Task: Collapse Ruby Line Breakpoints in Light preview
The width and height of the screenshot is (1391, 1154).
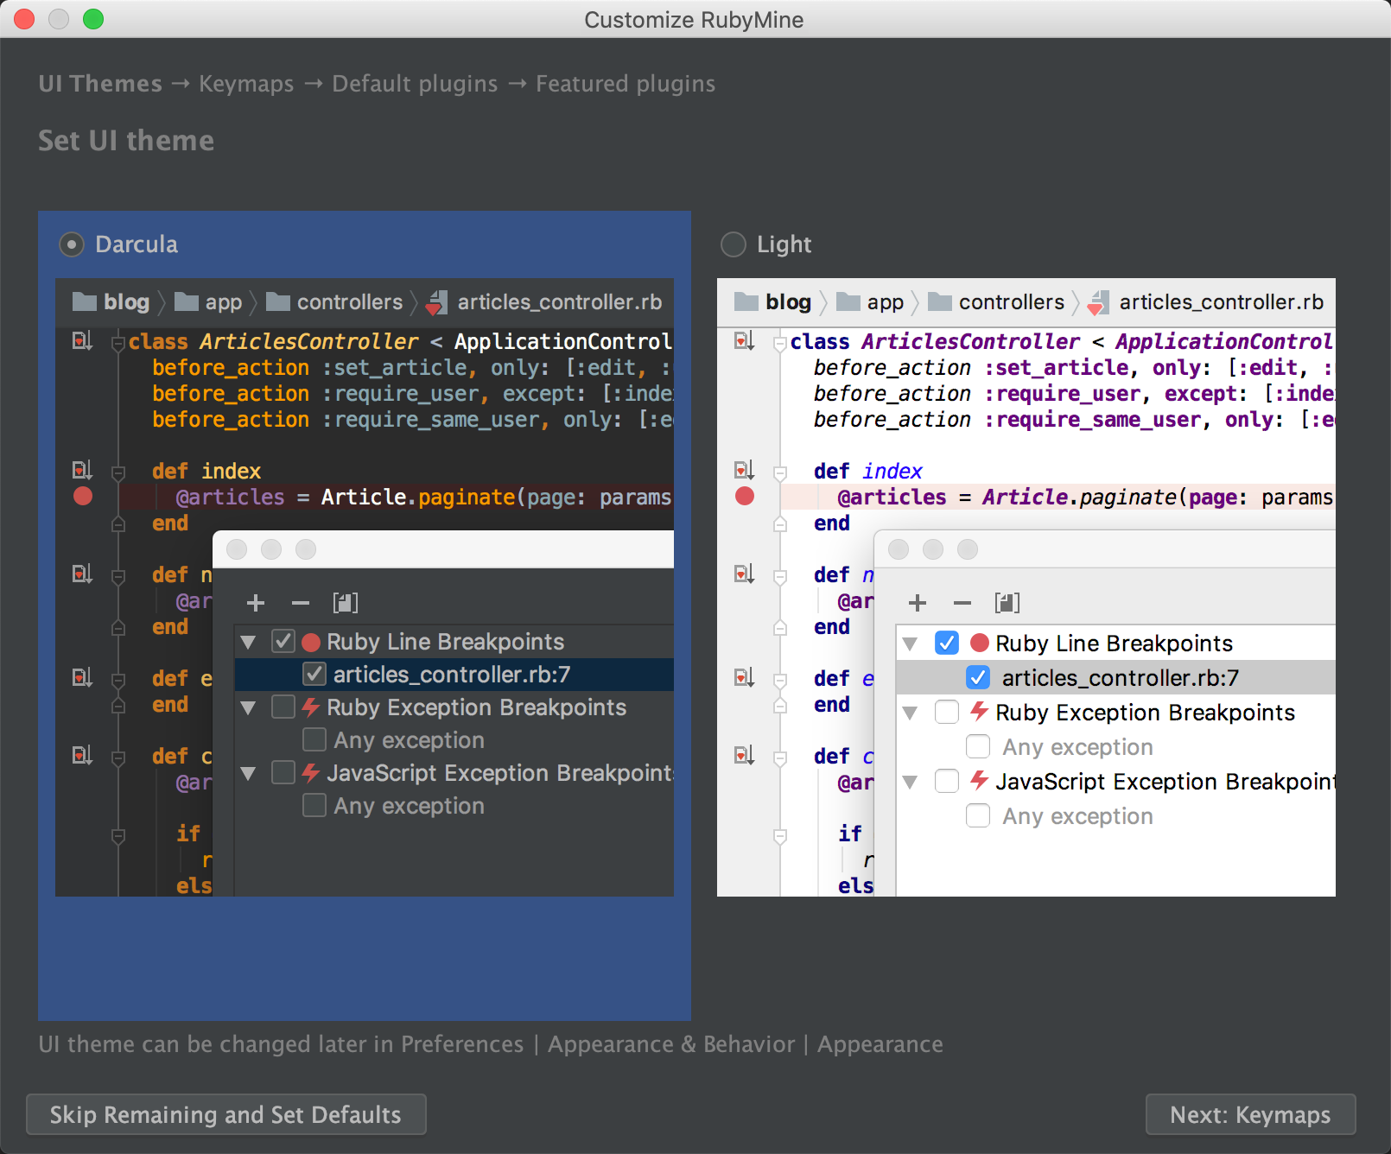Action: click(x=910, y=644)
